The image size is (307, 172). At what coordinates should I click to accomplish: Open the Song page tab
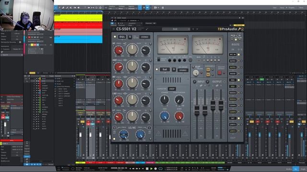pos(282,8)
